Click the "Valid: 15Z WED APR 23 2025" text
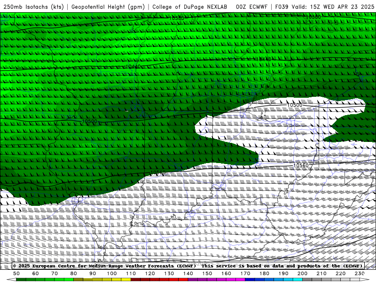 click(x=333, y=7)
